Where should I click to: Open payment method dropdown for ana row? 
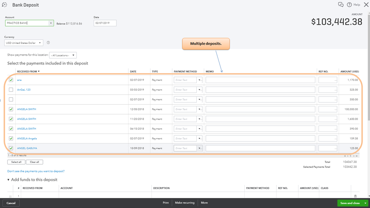[200, 80]
